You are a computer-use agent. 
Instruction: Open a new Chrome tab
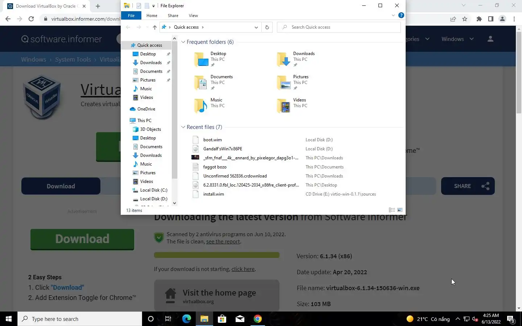pos(98,6)
